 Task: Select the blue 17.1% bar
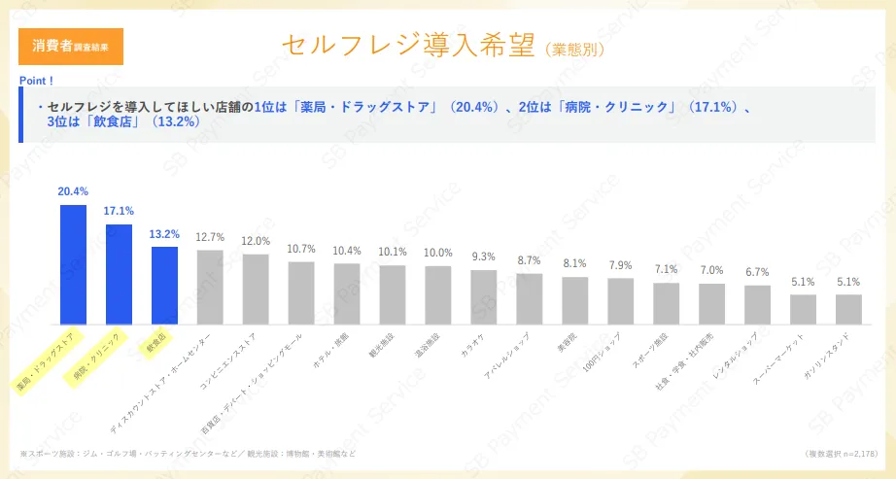tap(119, 274)
